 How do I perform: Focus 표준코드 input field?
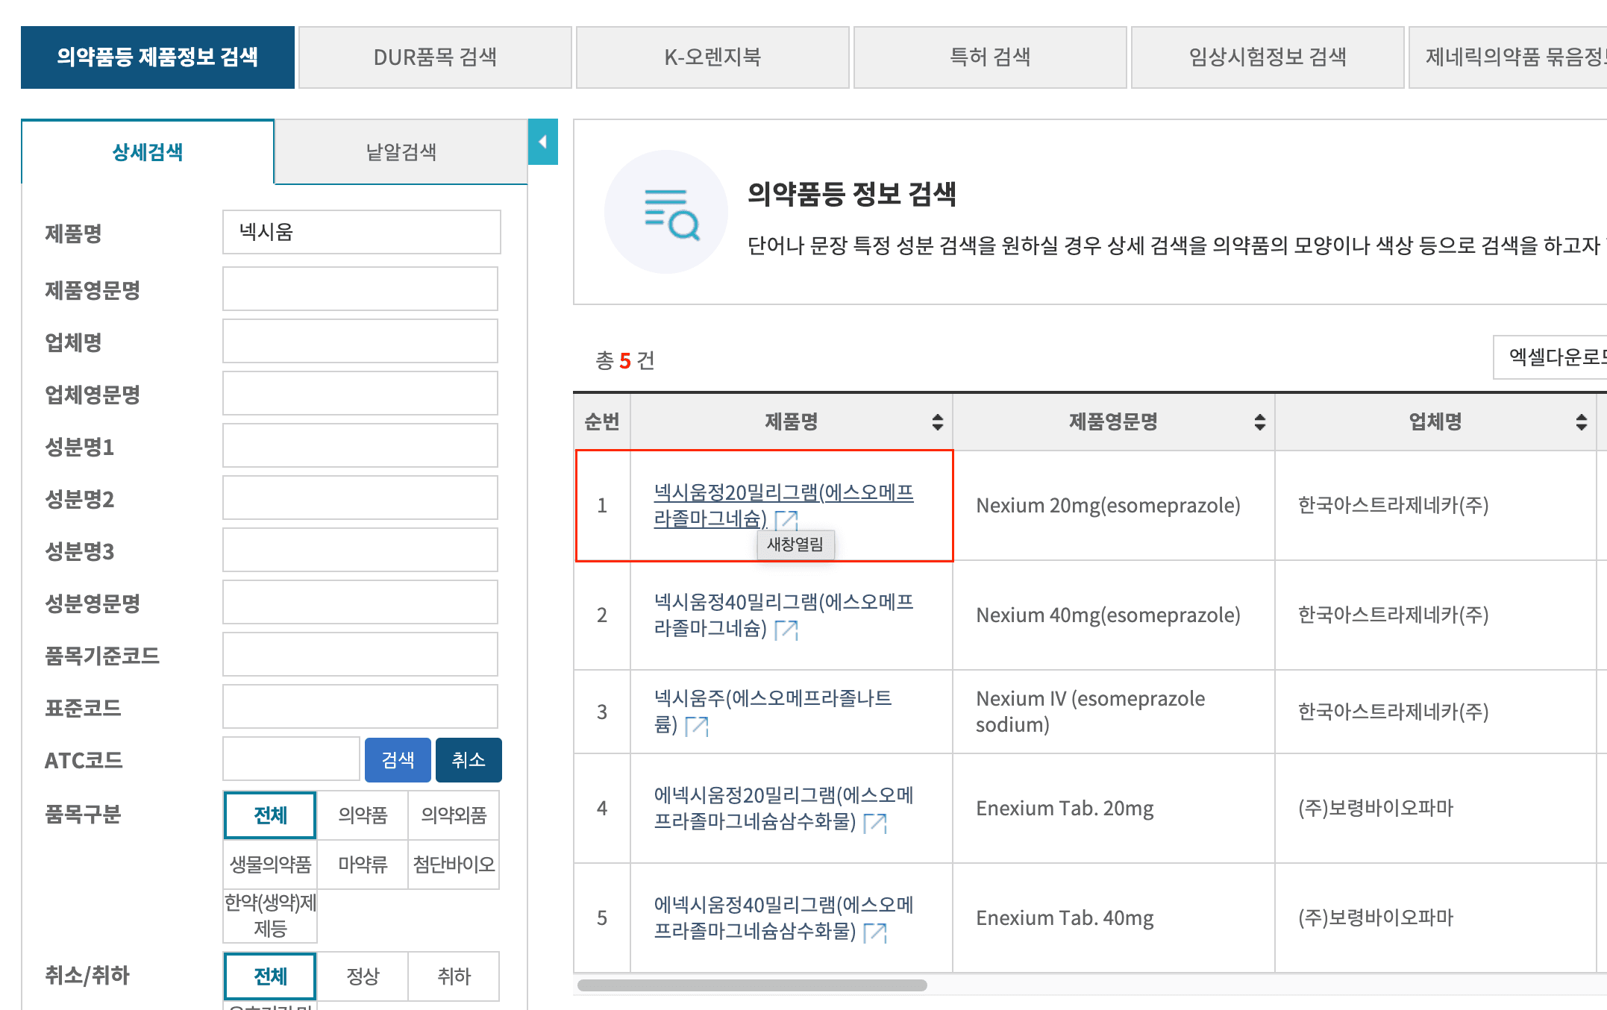(360, 706)
